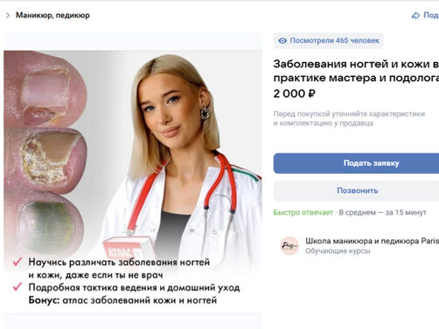This screenshot has width=439, height=329.
Task: Click the Подать заявку button
Action: click(356, 163)
